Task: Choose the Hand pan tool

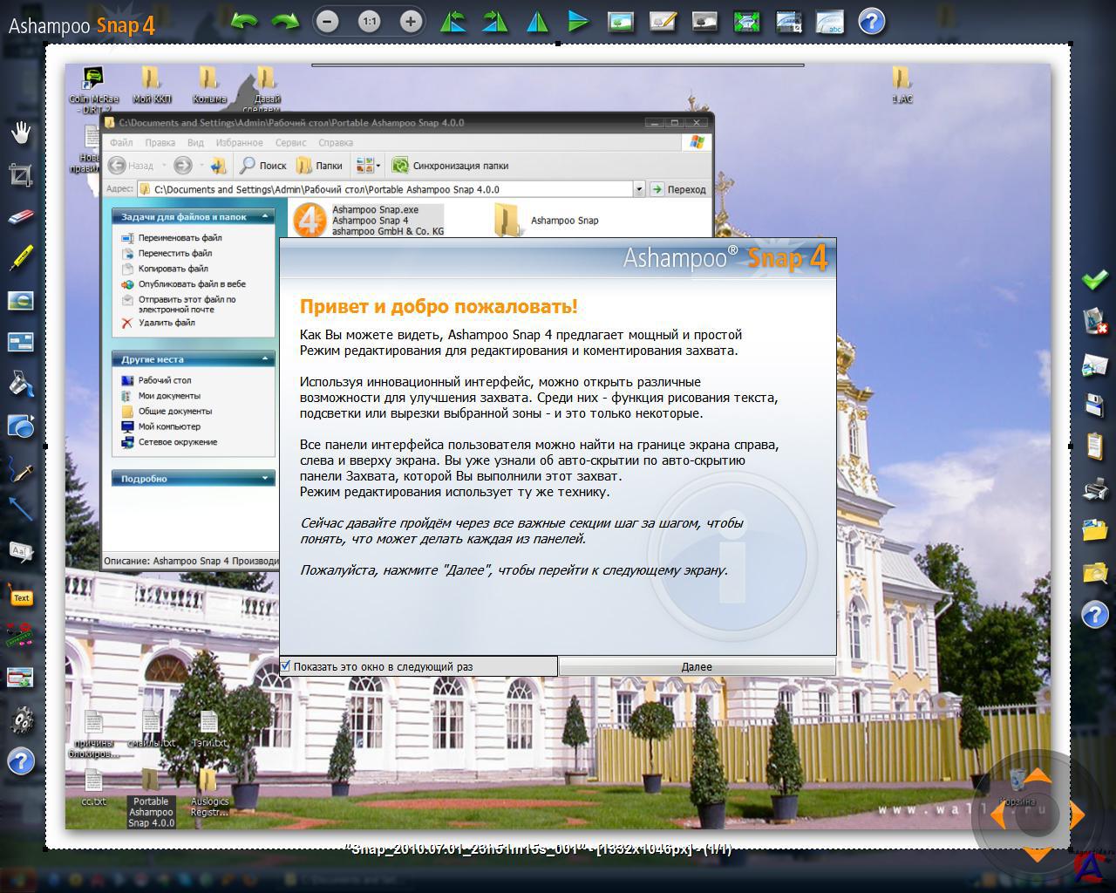Action: point(21,133)
